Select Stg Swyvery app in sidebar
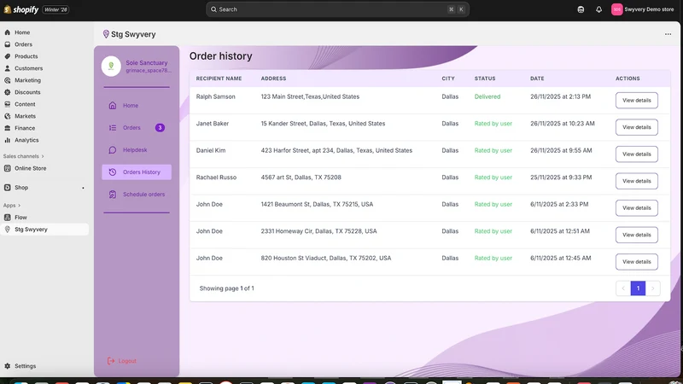Image resolution: width=683 pixels, height=384 pixels. pos(45,230)
